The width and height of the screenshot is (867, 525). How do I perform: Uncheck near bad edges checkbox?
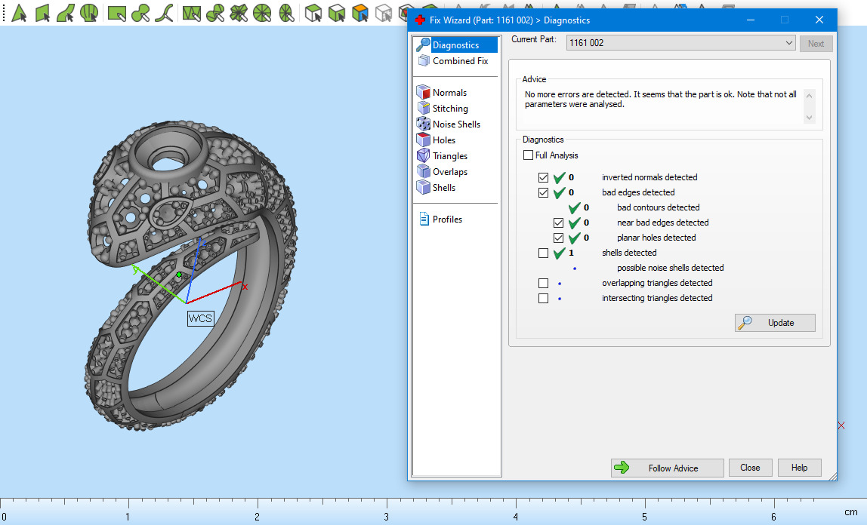558,223
